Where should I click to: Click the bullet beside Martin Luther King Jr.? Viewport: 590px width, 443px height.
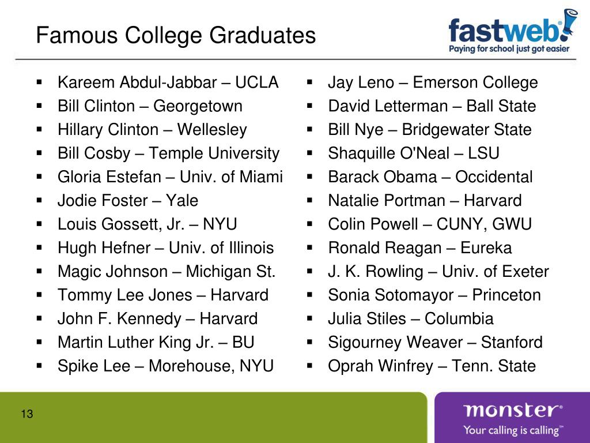click(x=40, y=343)
